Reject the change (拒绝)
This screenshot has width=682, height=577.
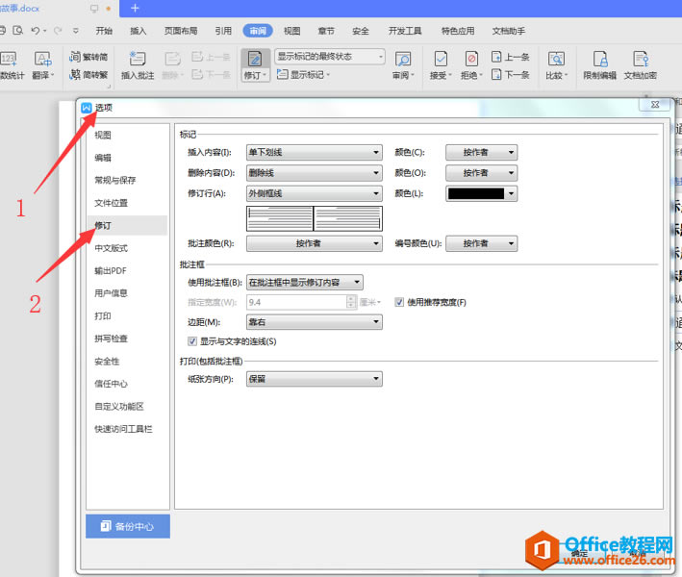[471, 65]
